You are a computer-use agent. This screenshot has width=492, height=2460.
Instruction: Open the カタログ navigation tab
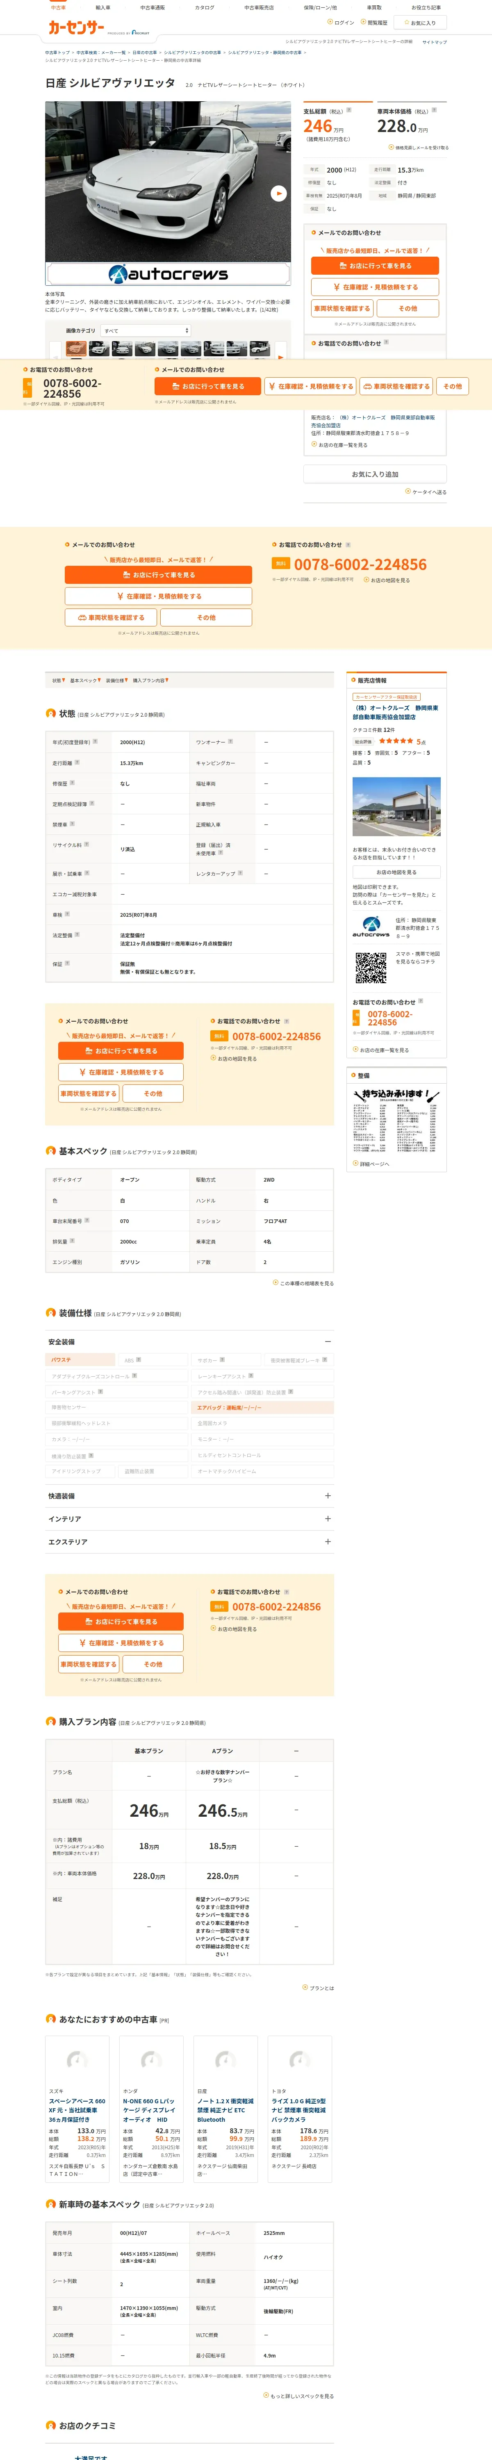(x=205, y=8)
